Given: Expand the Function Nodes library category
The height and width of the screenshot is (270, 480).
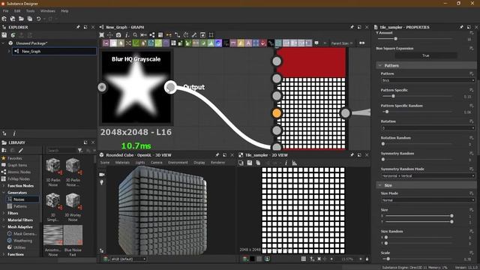Looking at the screenshot, I should (4, 185).
